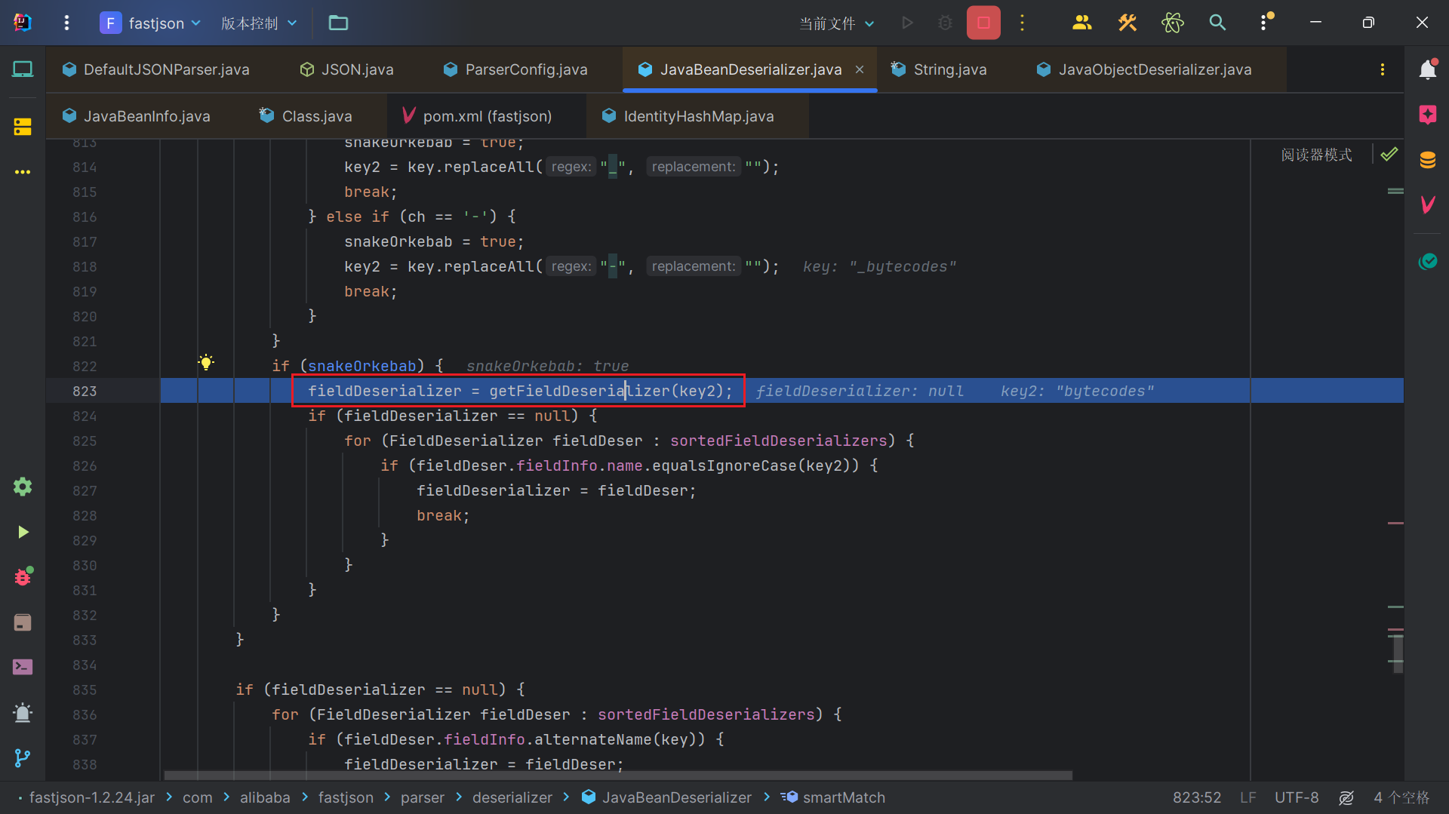Viewport: 1449px width, 814px height.
Task: Open the Run tool window
Action: point(23,532)
